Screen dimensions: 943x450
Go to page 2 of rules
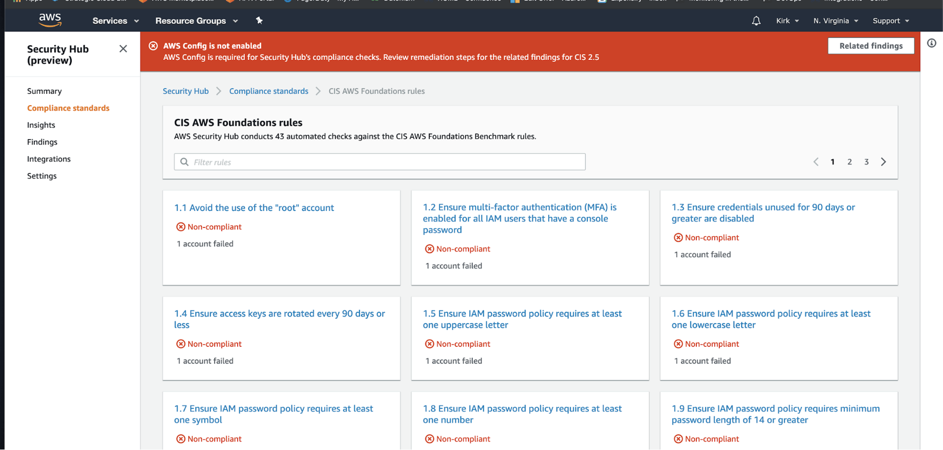(849, 162)
